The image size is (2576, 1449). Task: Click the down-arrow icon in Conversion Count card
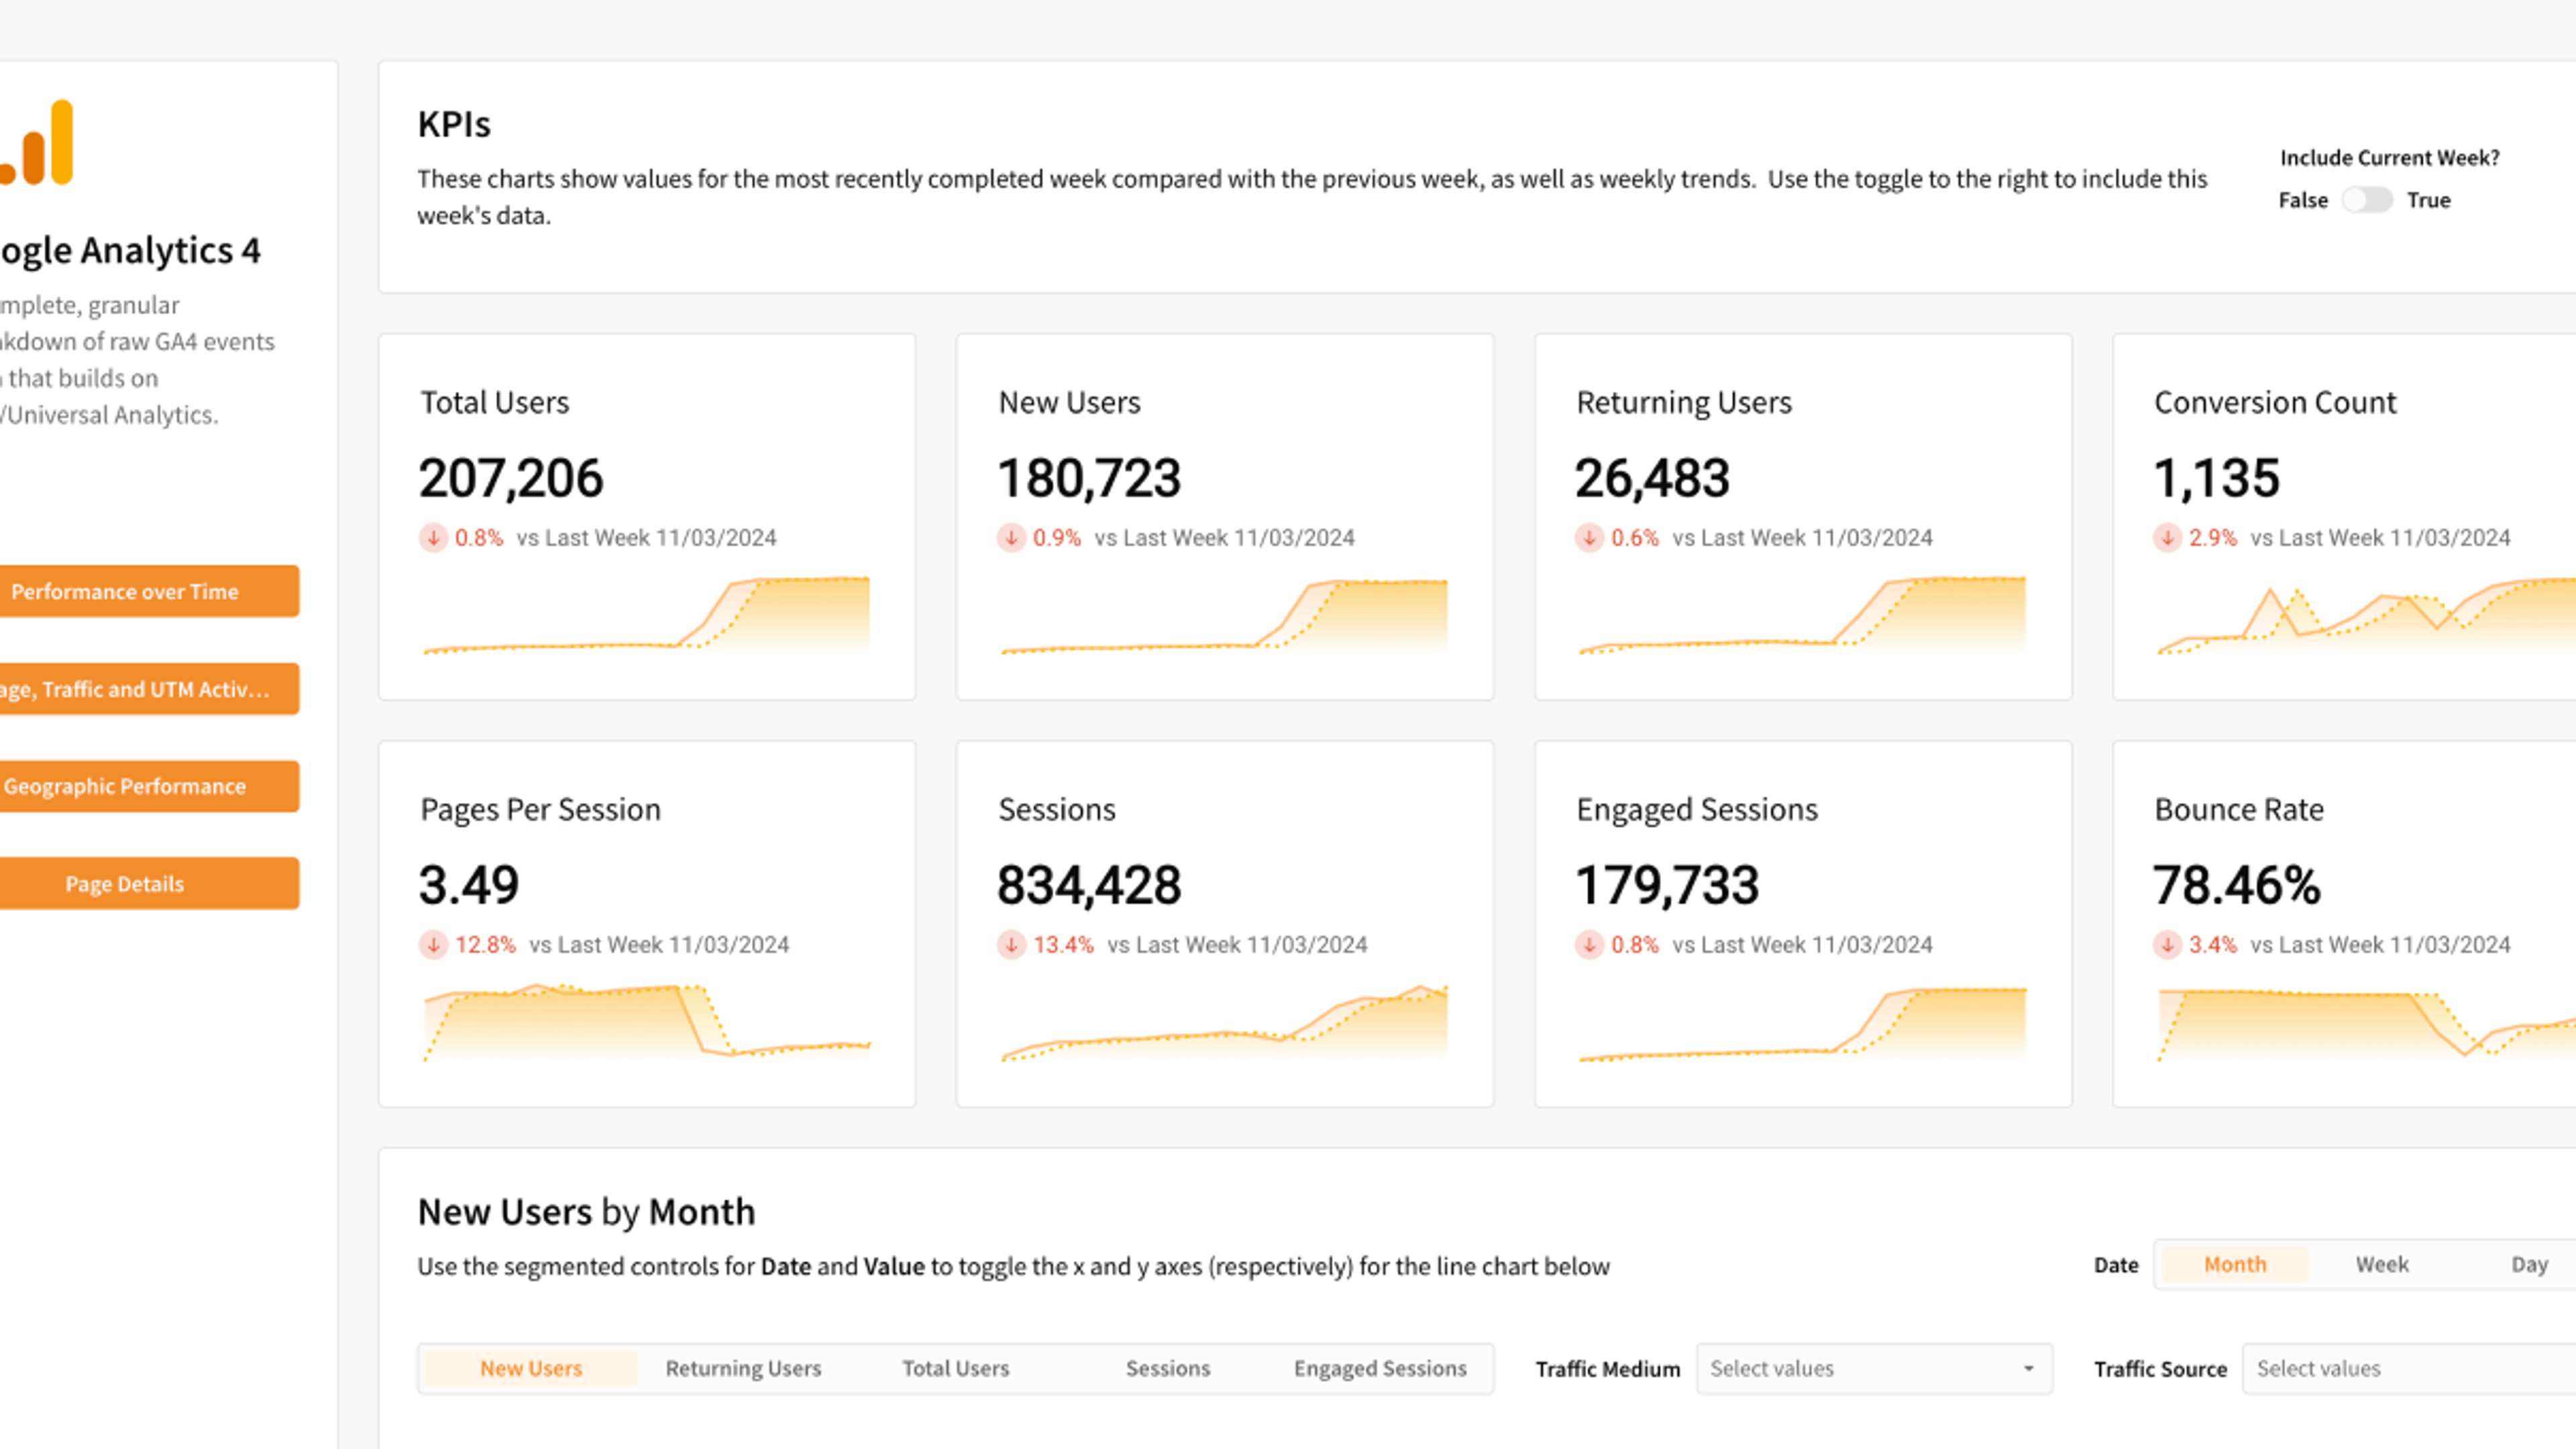[2167, 538]
